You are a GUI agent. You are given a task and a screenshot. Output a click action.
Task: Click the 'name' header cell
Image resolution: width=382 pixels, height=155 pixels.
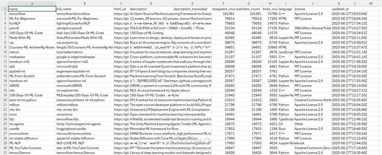point(32,9)
